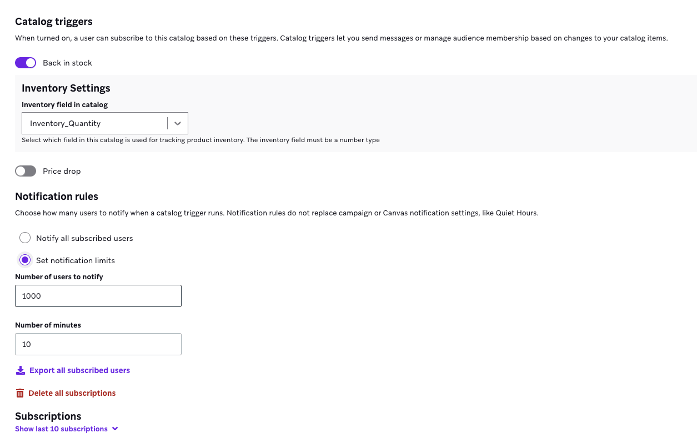Click the Number of minutes field

tap(98, 344)
